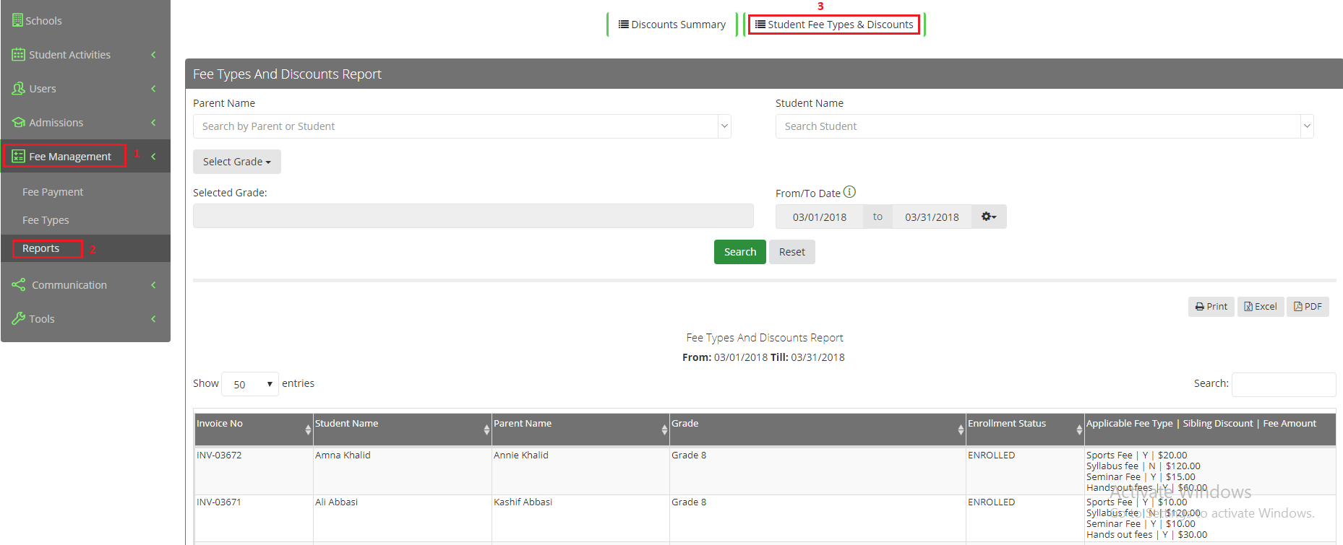
Task: Open Reports submenu item
Action: (x=41, y=248)
